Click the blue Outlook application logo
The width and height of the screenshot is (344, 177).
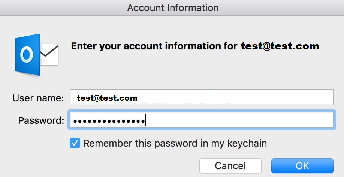point(37,55)
